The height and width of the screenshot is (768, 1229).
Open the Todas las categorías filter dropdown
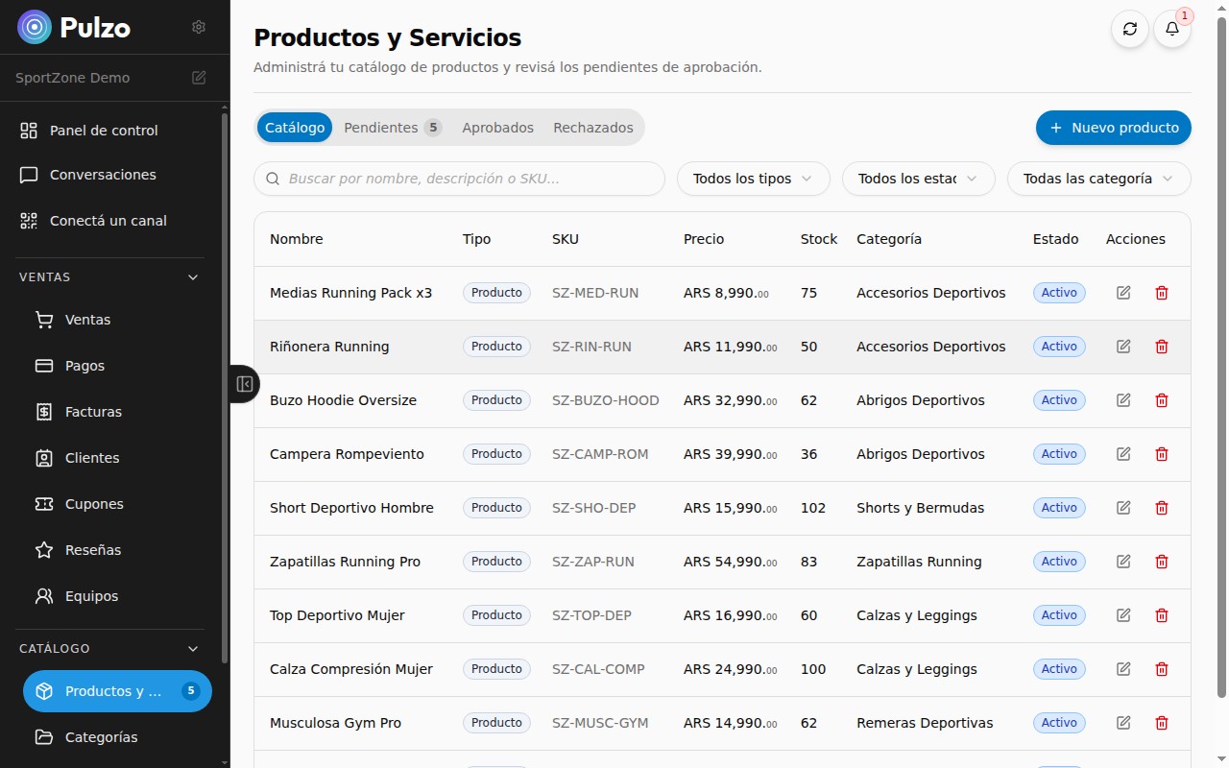tap(1098, 179)
